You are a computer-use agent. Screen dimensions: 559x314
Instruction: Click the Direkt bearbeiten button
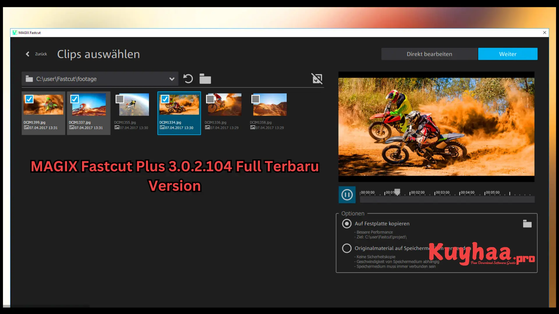pos(429,54)
